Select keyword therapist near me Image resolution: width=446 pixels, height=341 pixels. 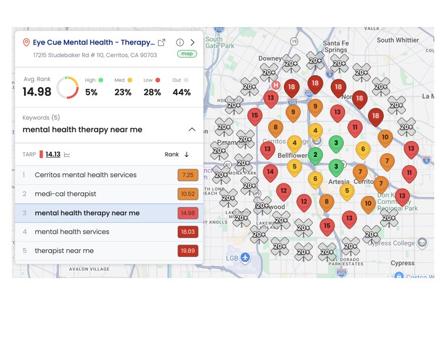[x=109, y=250]
